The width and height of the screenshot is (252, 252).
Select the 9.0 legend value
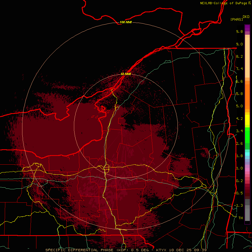239,44
